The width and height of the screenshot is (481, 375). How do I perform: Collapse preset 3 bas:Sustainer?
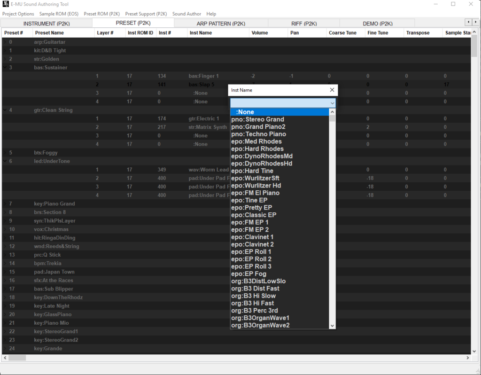(5, 68)
